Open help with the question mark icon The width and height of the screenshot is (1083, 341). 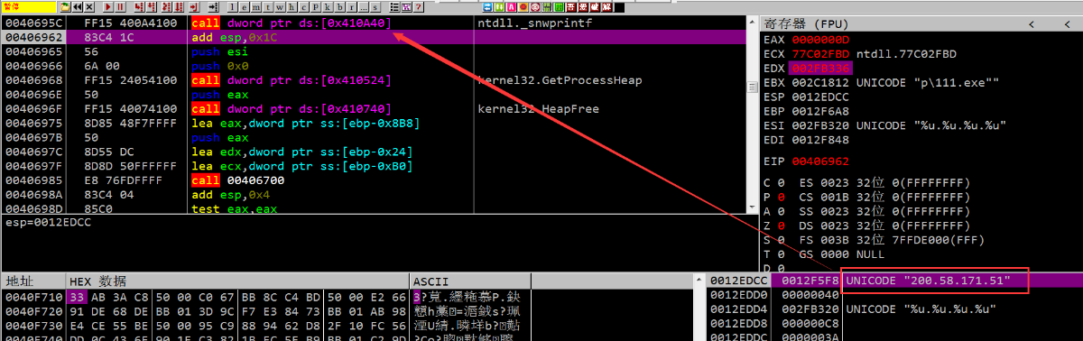point(418,7)
